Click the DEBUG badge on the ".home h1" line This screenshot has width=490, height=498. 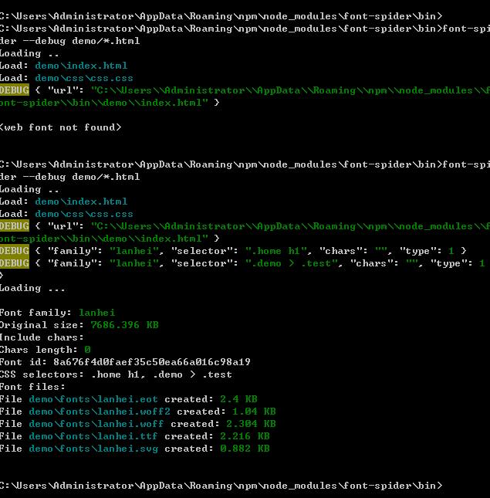pos(15,251)
